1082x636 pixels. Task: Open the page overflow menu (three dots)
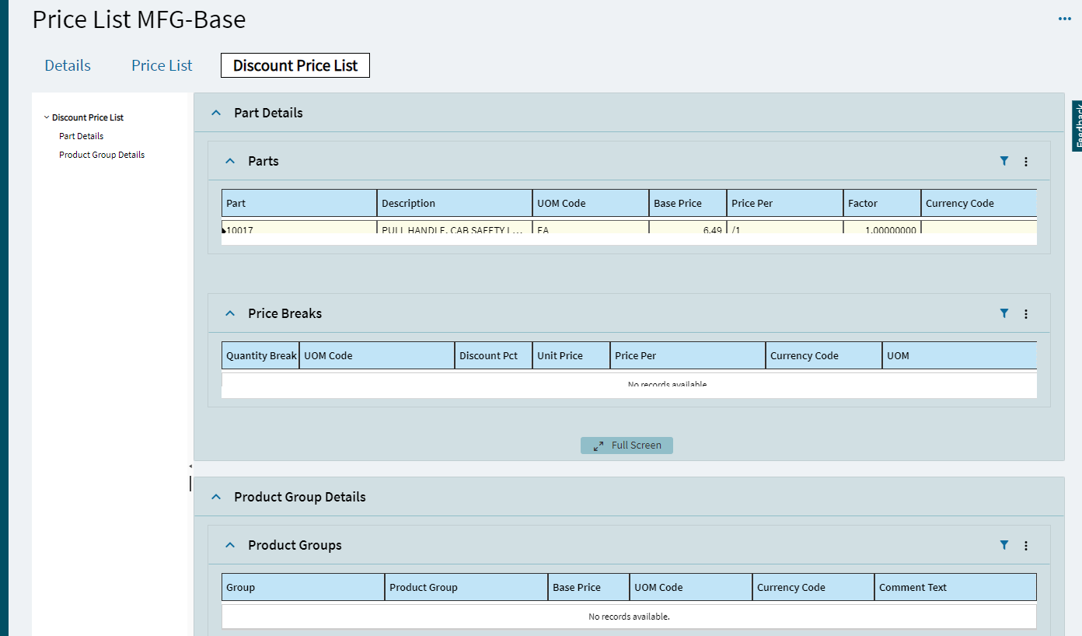pos(1064,19)
